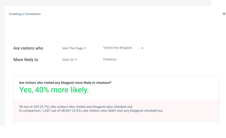Open the Visit The Page dropdown
The image size is (226, 138).
tap(74, 48)
